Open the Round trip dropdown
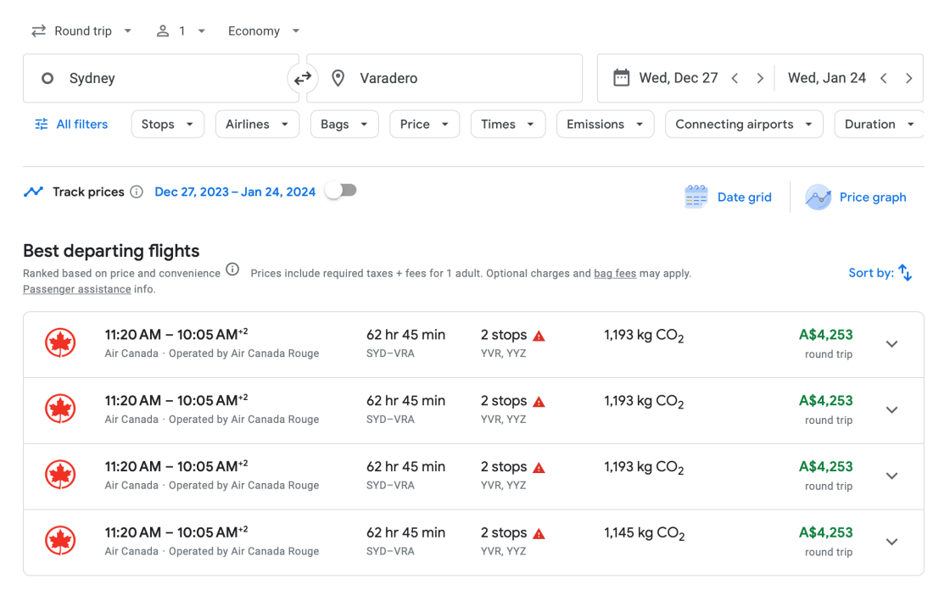950x590 pixels. 81,31
